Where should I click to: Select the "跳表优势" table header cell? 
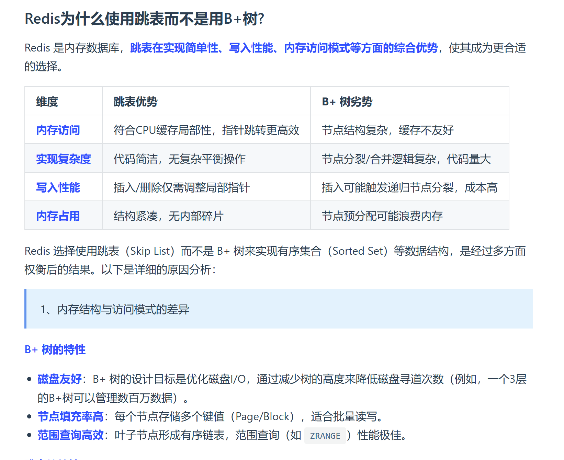[x=206, y=101]
